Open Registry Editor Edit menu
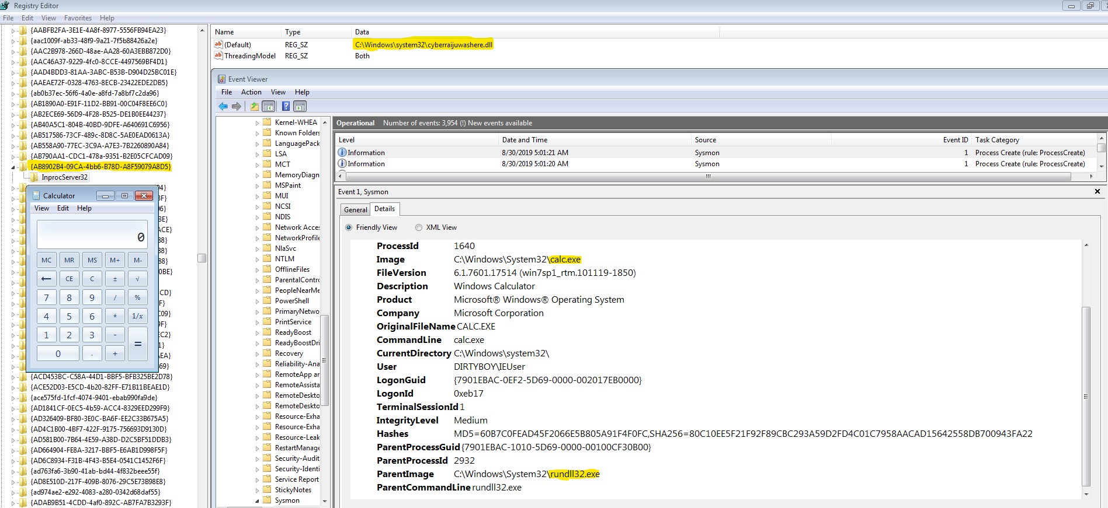This screenshot has height=508, width=1108. (x=27, y=18)
